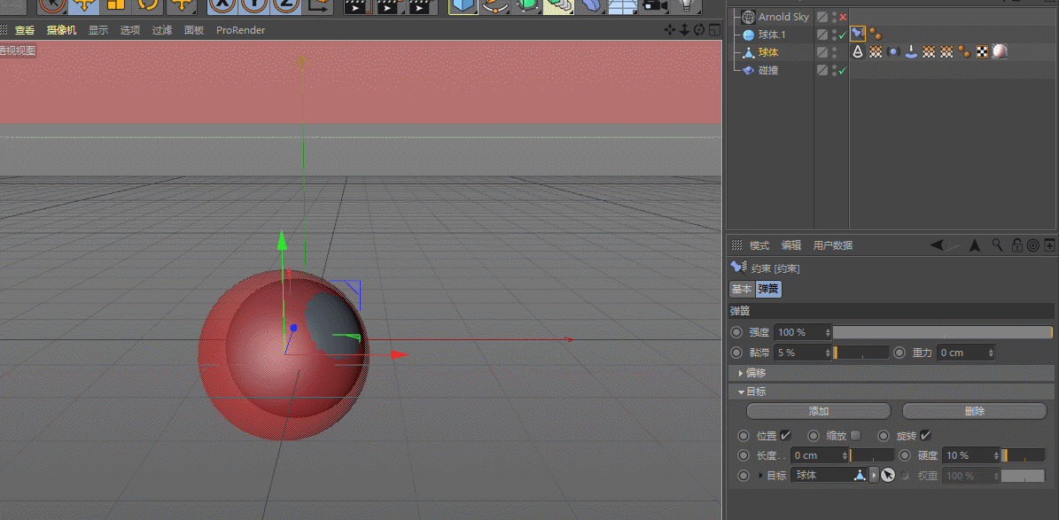Toggle the Y axis lock

point(254,5)
